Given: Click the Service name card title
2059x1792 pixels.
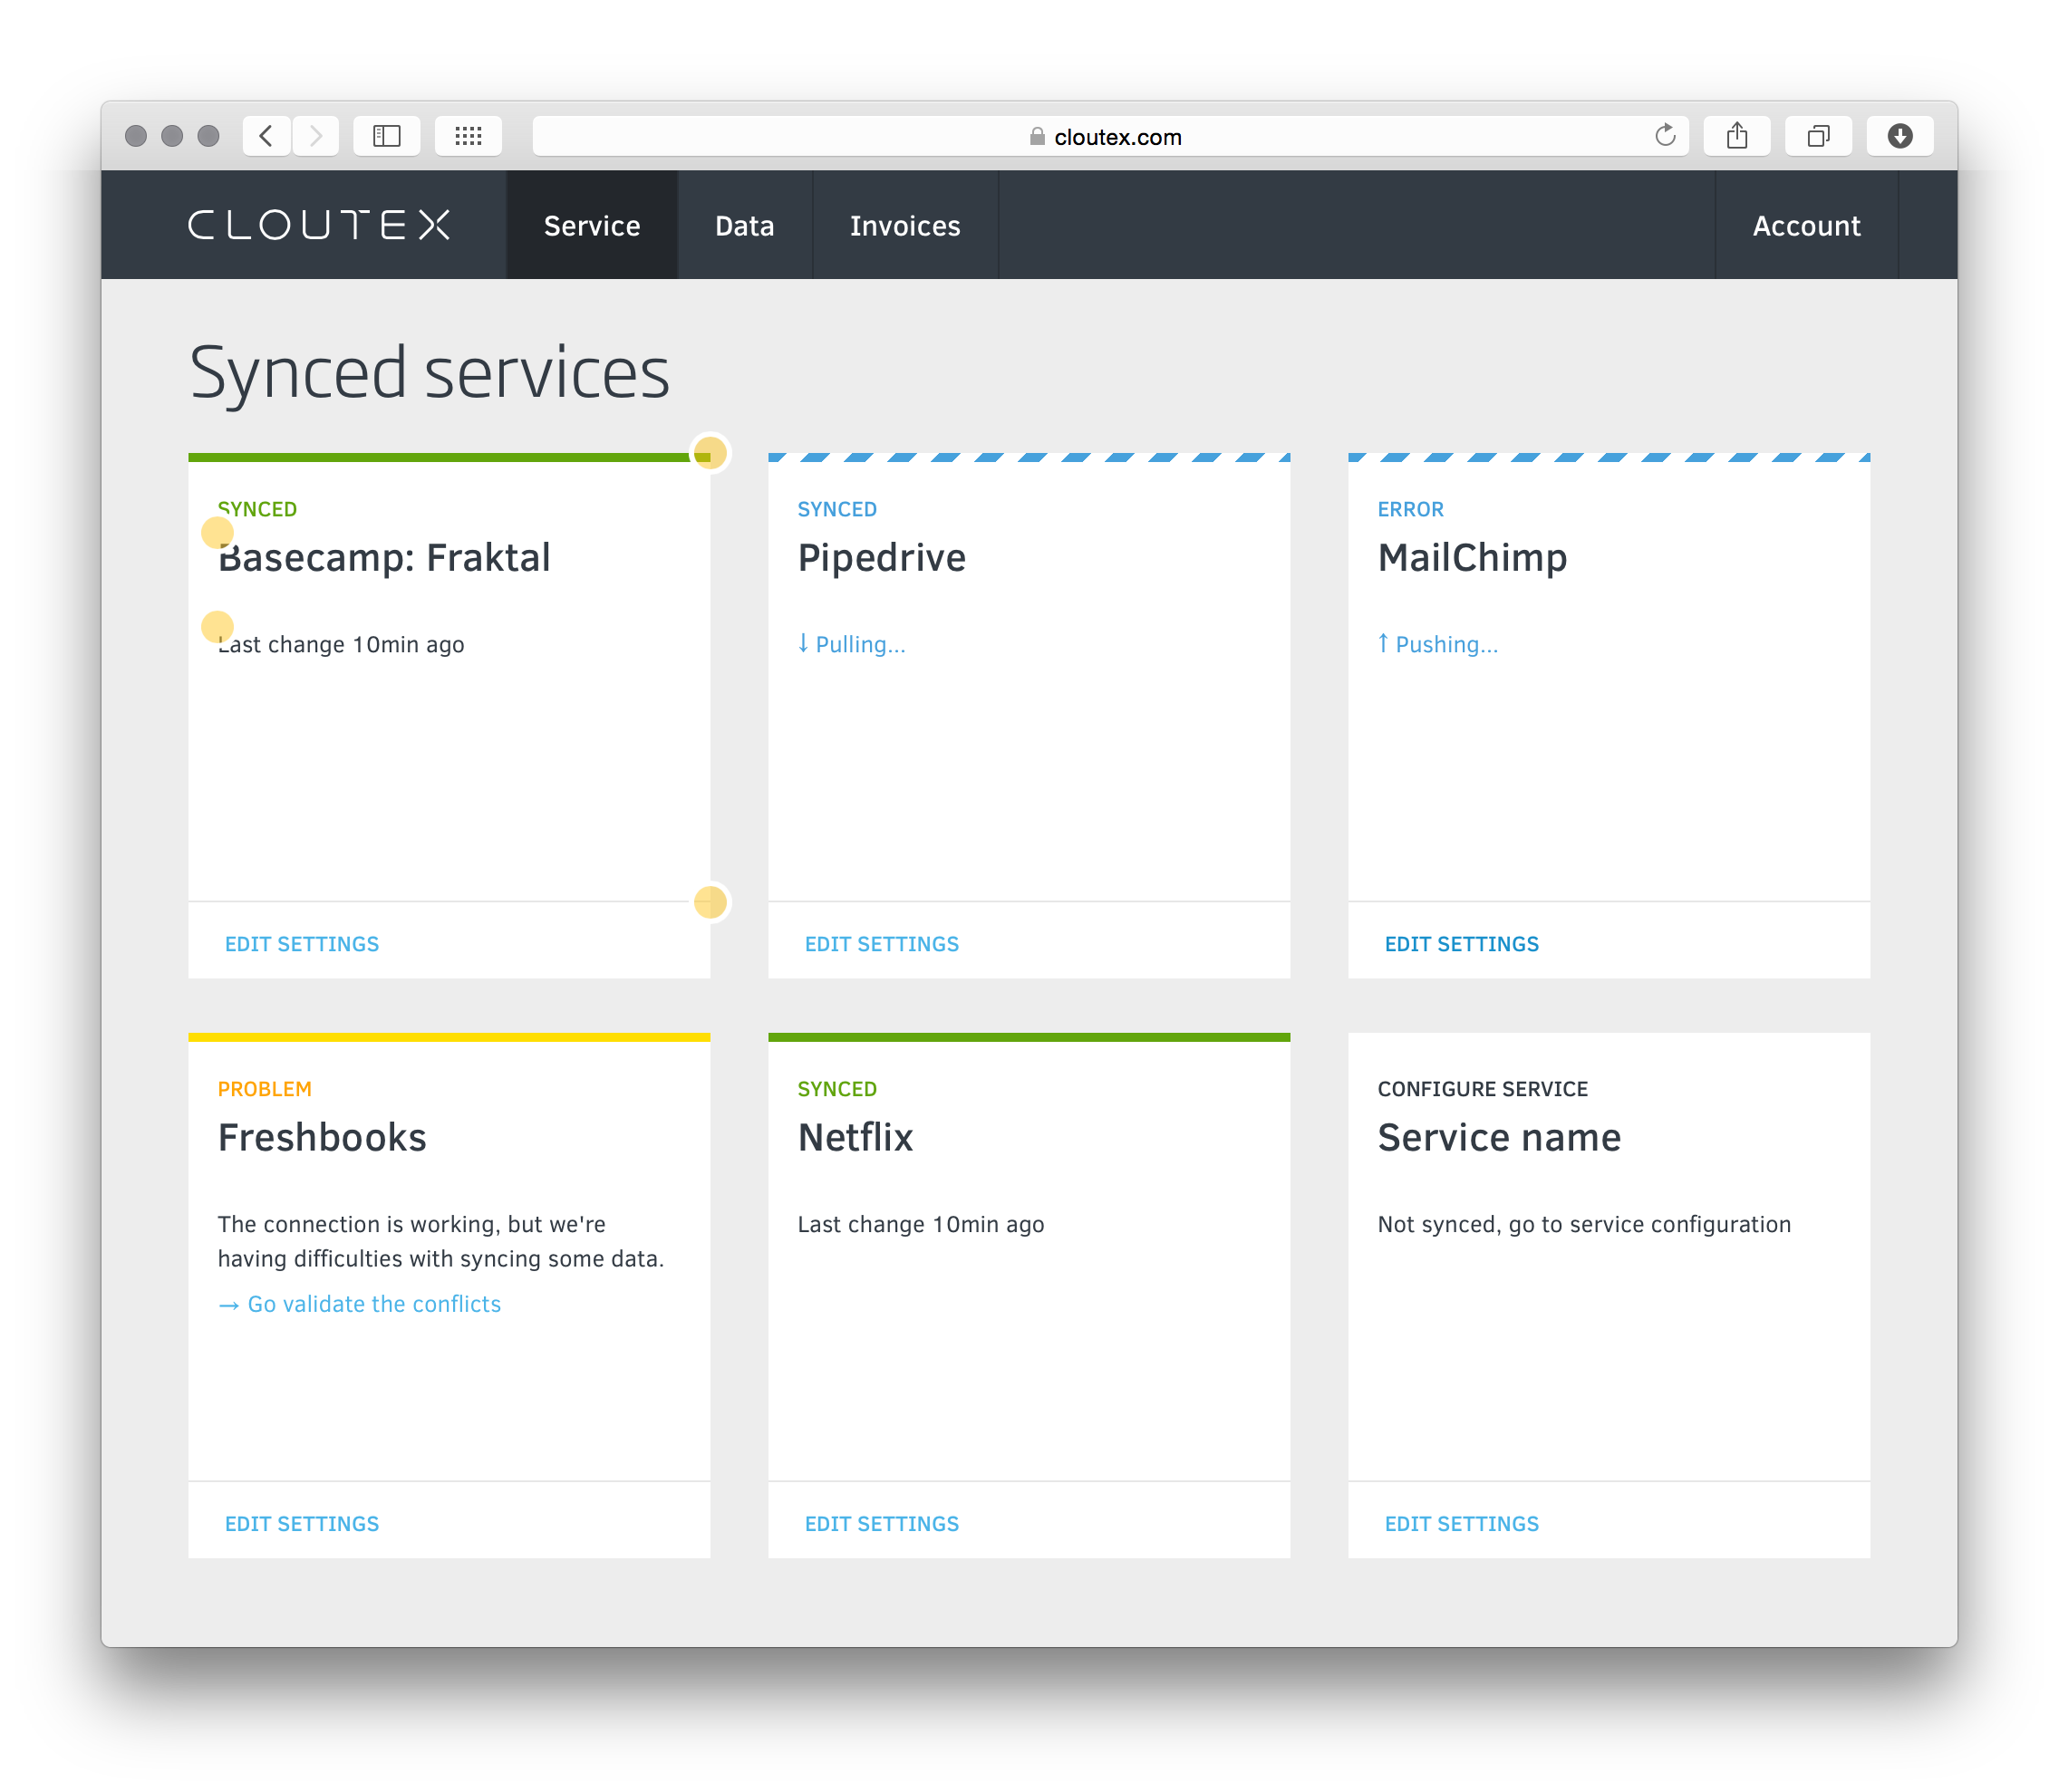Looking at the screenshot, I should pos(1499,1138).
